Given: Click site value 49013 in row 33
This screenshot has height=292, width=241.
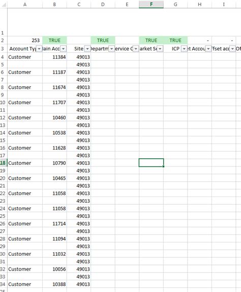Looking at the screenshot, I should click(83, 277).
